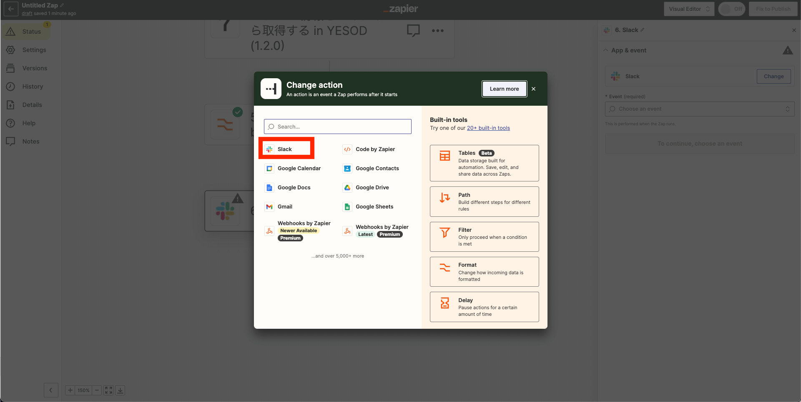Open the Choose an event dropdown
This screenshot has height=402, width=801.
coord(699,109)
